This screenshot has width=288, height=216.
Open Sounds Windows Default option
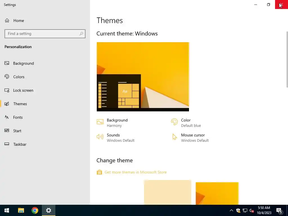point(120,138)
